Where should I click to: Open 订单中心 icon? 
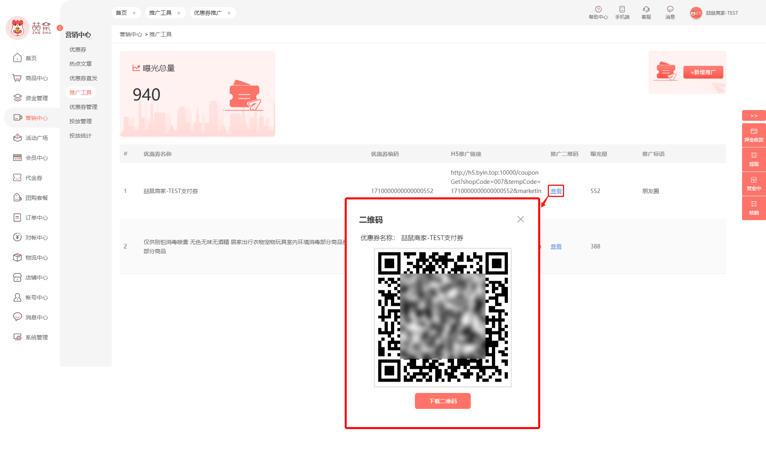click(17, 217)
